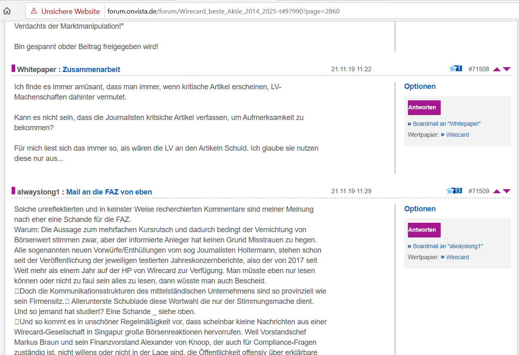Open the Wirecard Wertpapier link under the second post
This screenshot has height=355, width=519.
[x=457, y=257]
